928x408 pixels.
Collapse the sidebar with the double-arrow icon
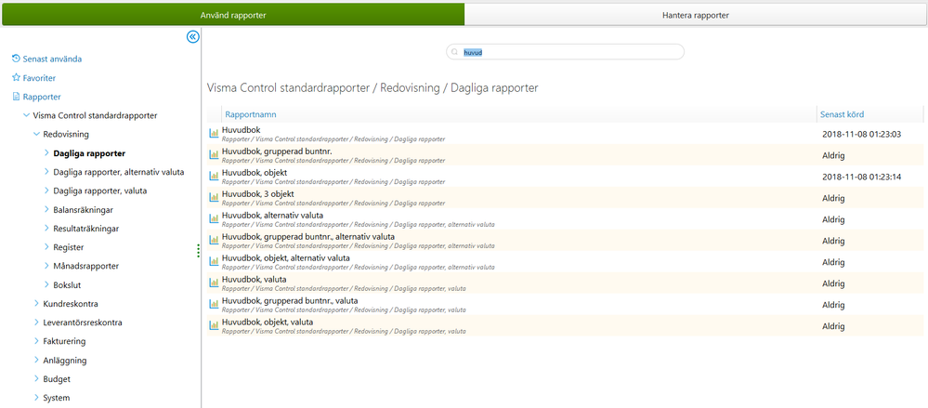pyautogui.click(x=193, y=37)
